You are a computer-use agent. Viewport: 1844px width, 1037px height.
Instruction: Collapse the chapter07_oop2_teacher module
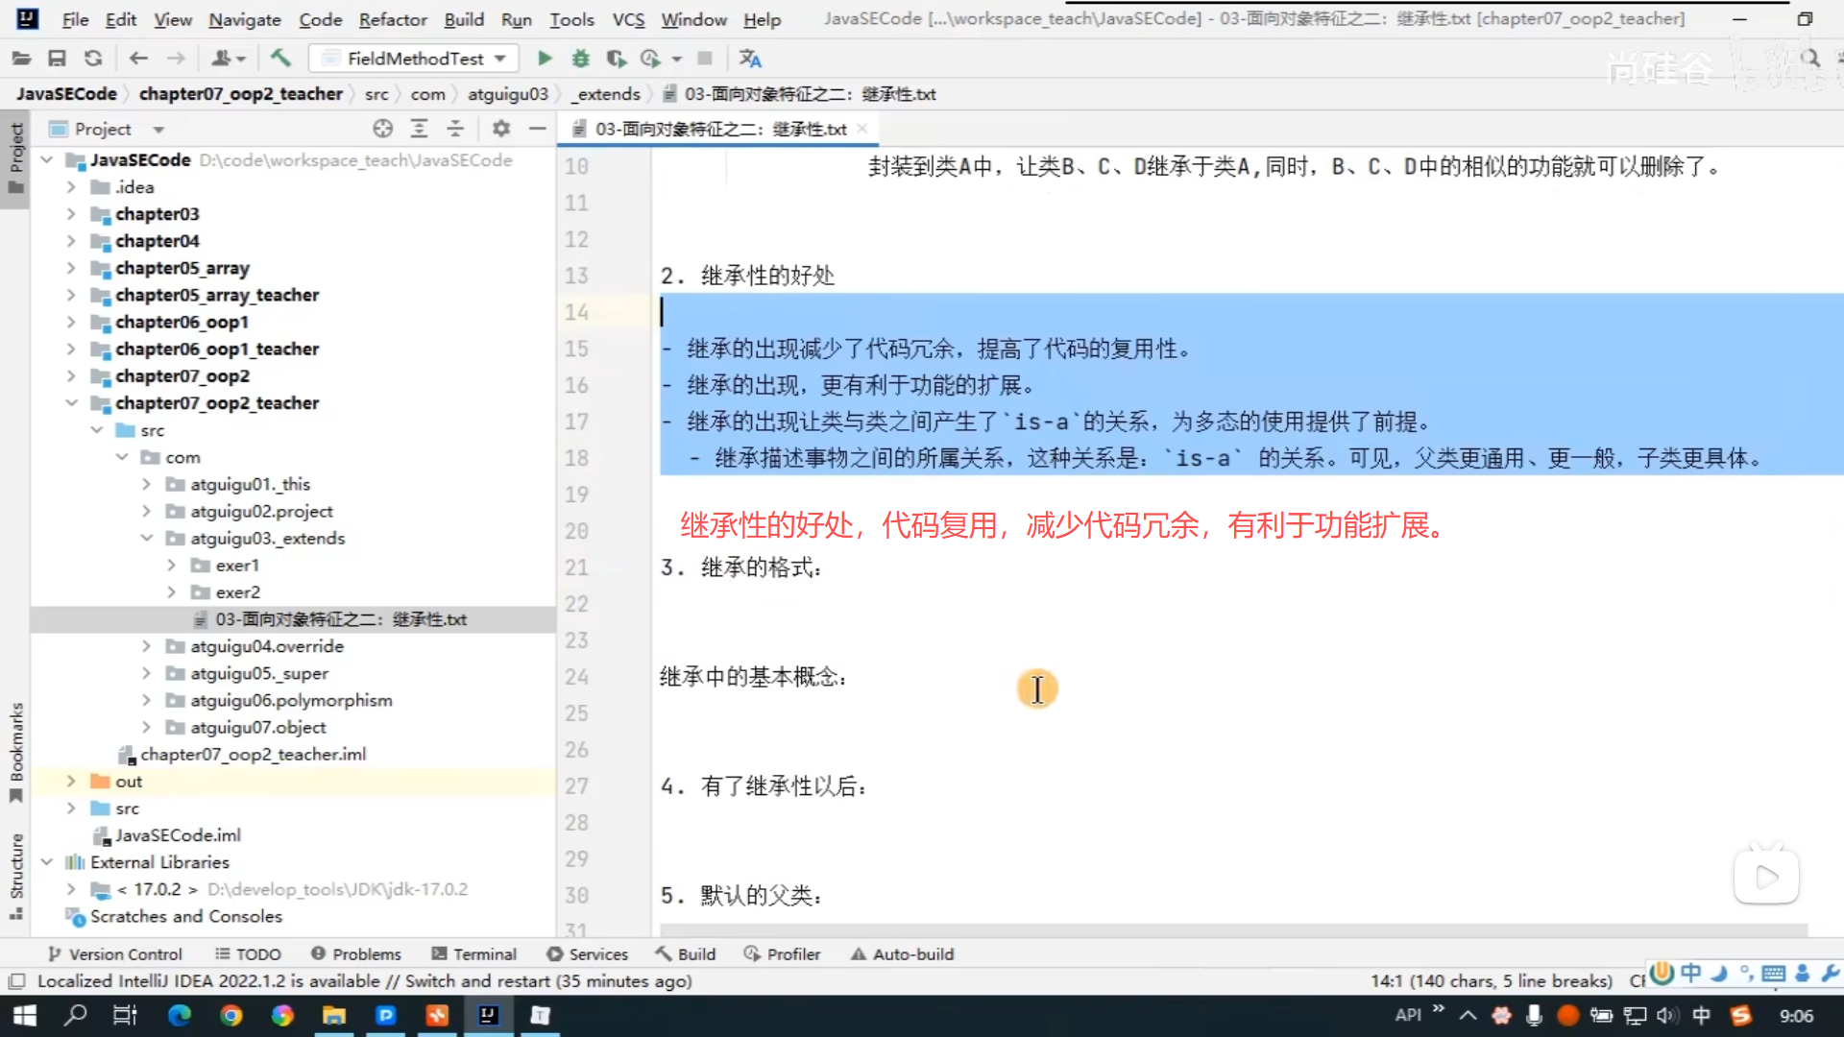pyautogui.click(x=71, y=403)
